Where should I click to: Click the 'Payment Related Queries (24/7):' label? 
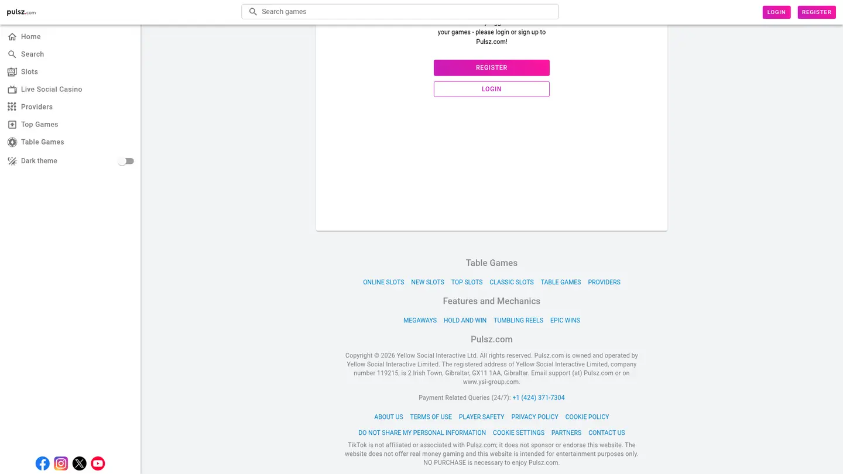464,398
